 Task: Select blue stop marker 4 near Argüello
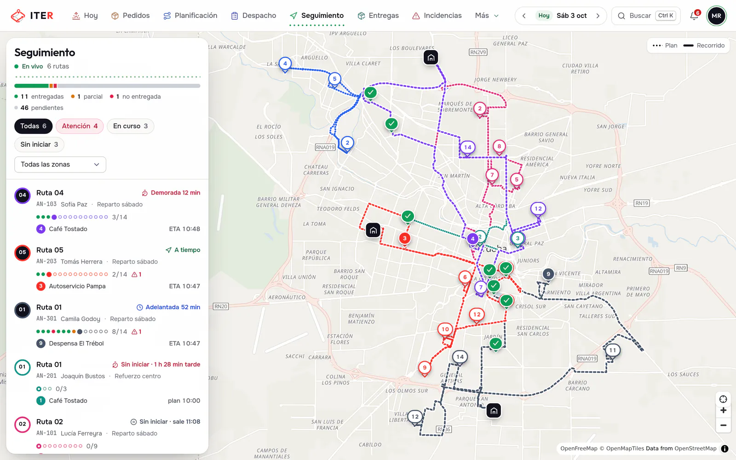tap(285, 64)
